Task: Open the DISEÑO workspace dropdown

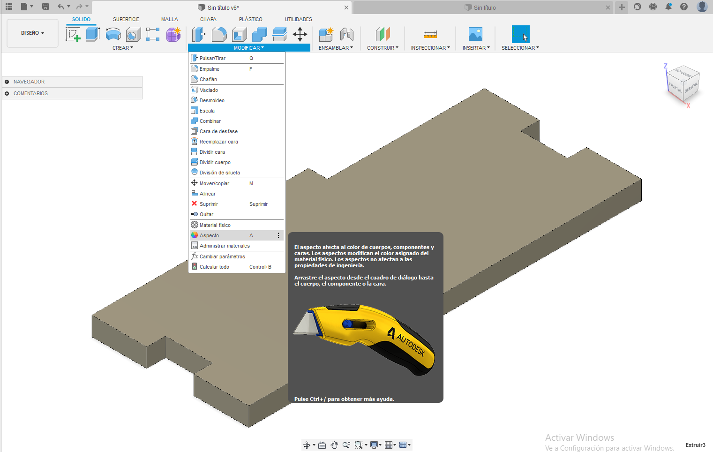Action: (32, 33)
